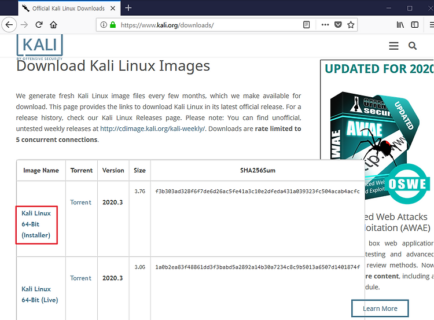Download Kali Linux 64-Bit (Installer)
The image size is (434, 320).
[36, 224]
